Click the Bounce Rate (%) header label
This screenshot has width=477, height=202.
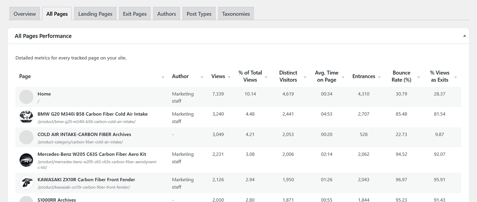pyautogui.click(x=401, y=76)
